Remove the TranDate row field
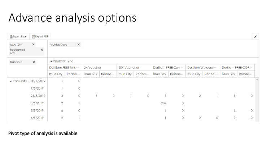The height and width of the screenshot is (154, 267). [x=34, y=62]
